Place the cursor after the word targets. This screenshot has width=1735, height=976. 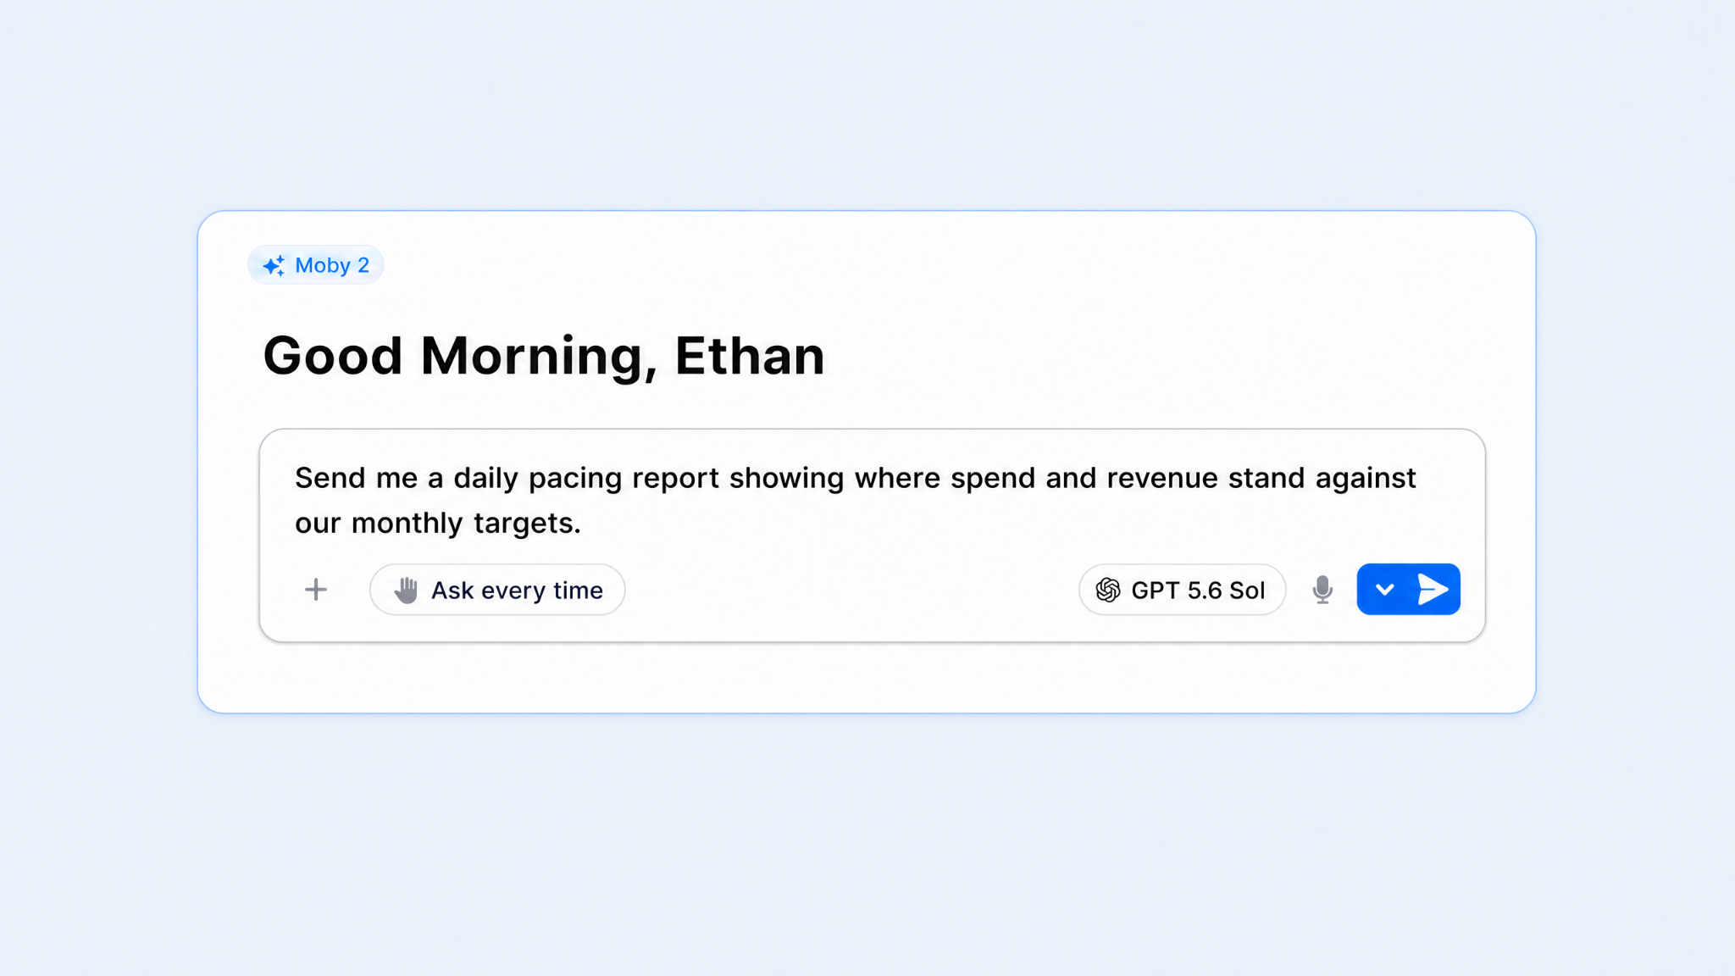[x=583, y=524]
